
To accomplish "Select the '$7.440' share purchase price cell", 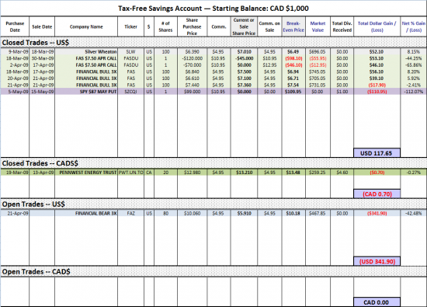I will click(x=192, y=85).
